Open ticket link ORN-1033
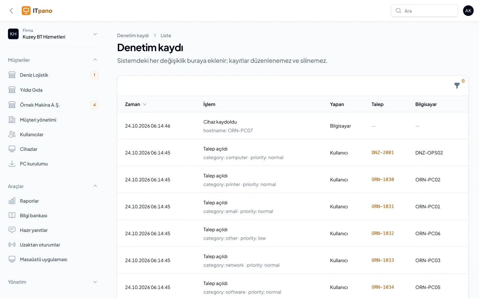This screenshot has height=299, width=479. (383, 260)
